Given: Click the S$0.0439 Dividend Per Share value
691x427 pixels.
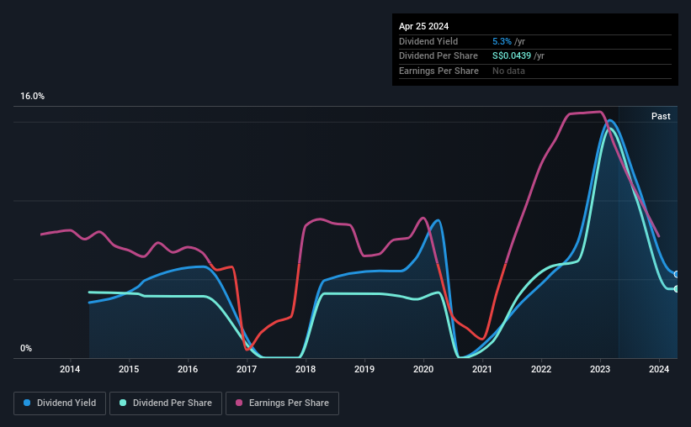Looking at the screenshot, I should click(x=512, y=56).
